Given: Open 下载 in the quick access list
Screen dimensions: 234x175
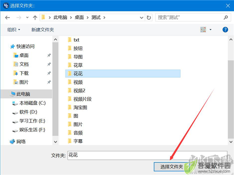Looking at the screenshot, I should [21, 73].
